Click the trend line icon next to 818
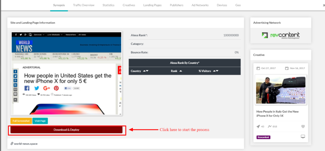Viewport: 325px width, 151px height. pos(270,126)
